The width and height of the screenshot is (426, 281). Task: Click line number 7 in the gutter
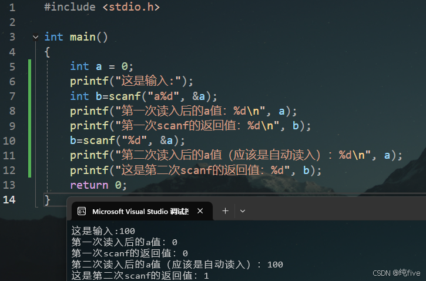[x=12, y=96]
